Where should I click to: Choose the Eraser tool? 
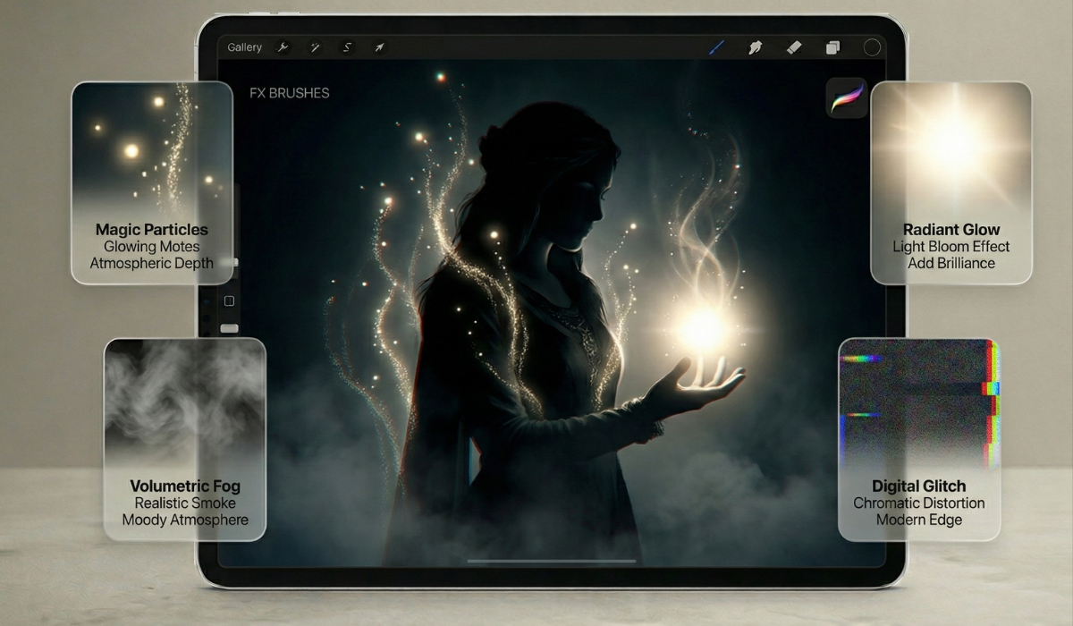click(x=794, y=47)
